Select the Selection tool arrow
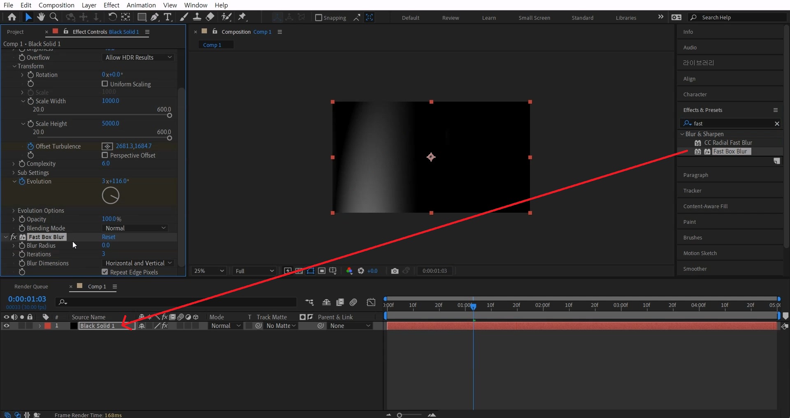790x418 pixels. [28, 17]
